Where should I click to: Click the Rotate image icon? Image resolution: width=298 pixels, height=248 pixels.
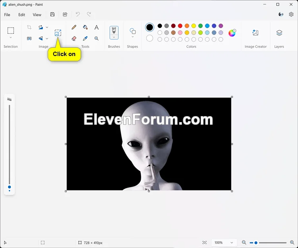click(41, 27)
